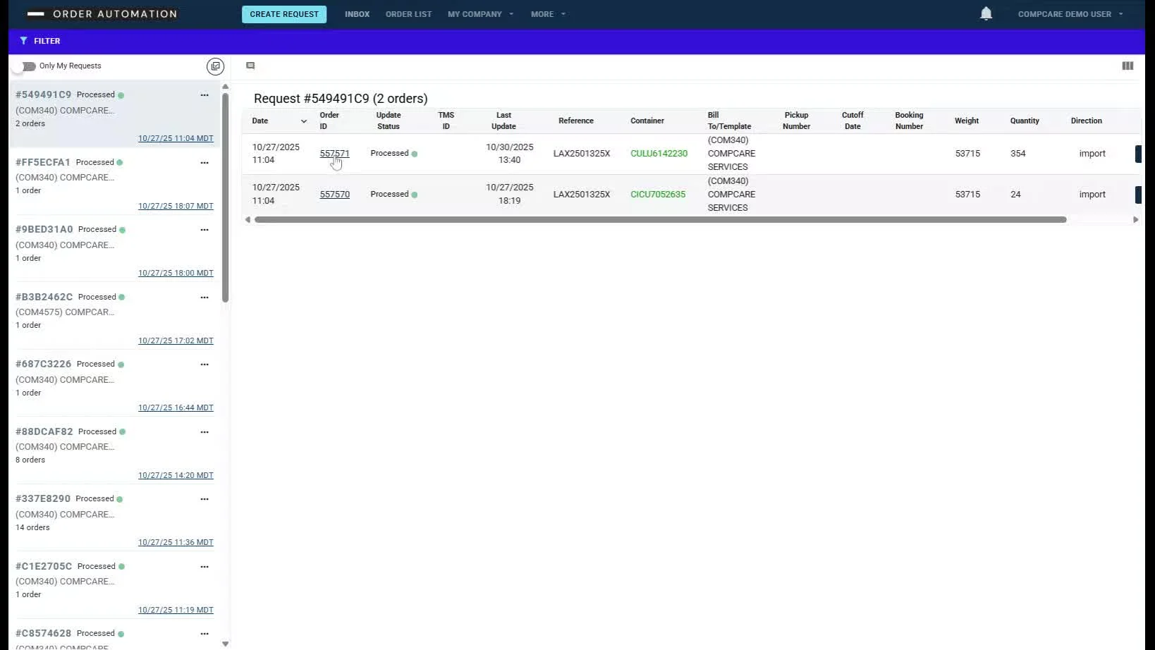Click the 10/27/25 14:20 MDT timestamp link
This screenshot has width=1155, height=650.
click(176, 476)
